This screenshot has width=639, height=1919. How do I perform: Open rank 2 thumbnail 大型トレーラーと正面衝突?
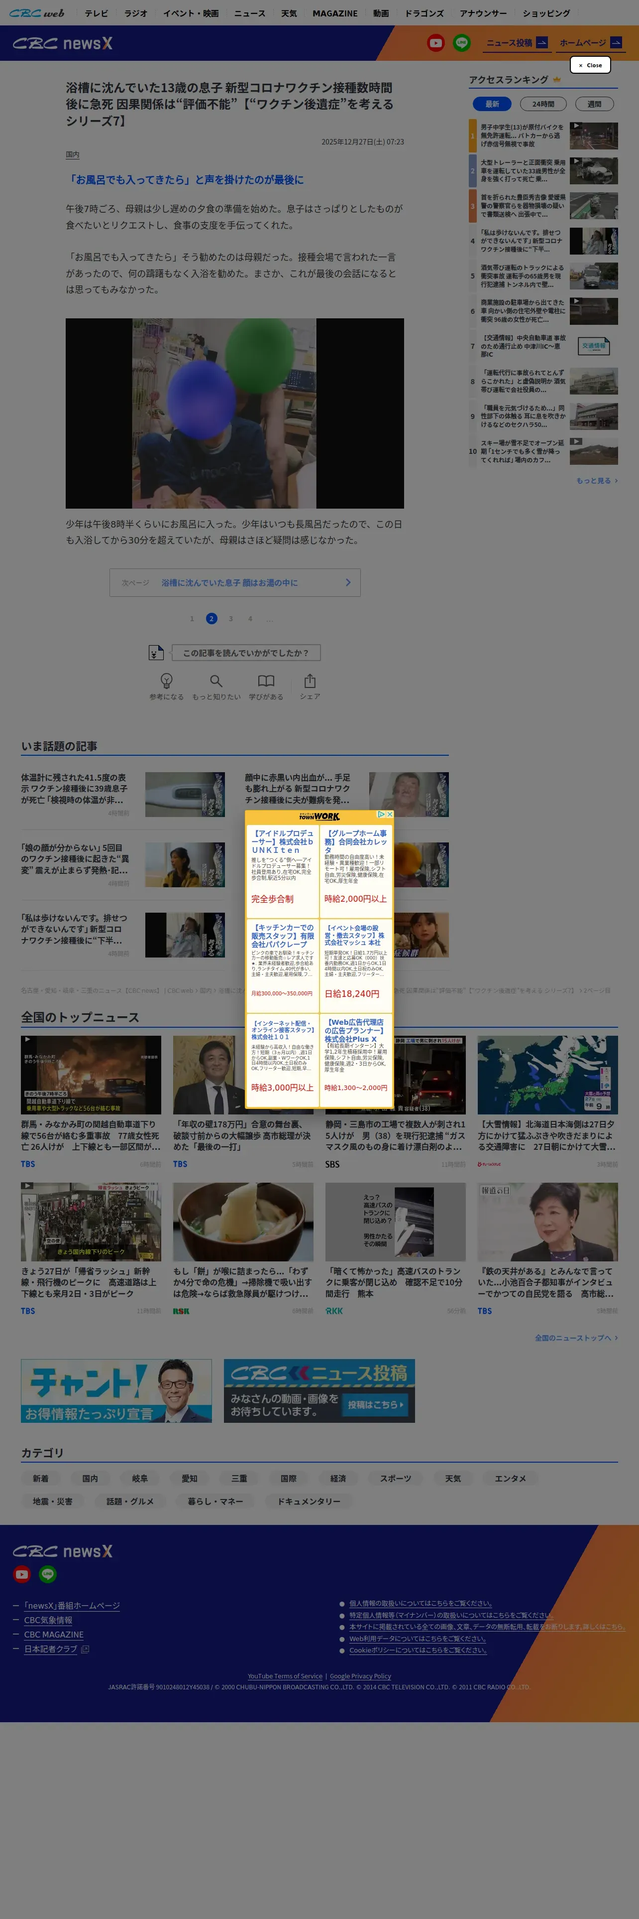coord(594,170)
